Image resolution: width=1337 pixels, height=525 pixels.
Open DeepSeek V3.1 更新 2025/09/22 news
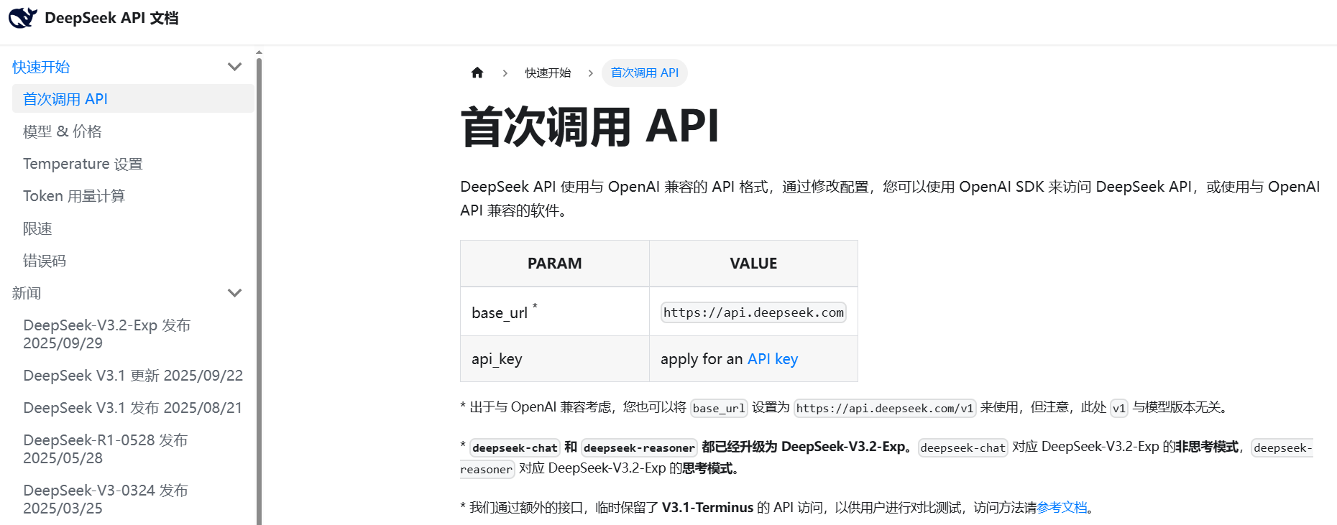click(x=133, y=376)
